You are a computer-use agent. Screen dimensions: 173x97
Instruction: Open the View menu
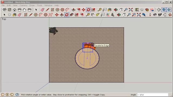click(15, 5)
